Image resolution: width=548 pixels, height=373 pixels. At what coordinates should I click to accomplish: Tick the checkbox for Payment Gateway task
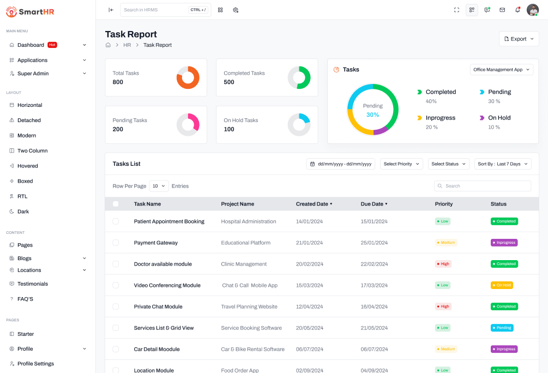(116, 243)
